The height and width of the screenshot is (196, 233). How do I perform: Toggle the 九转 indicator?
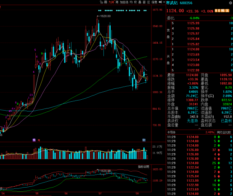(111, 2)
